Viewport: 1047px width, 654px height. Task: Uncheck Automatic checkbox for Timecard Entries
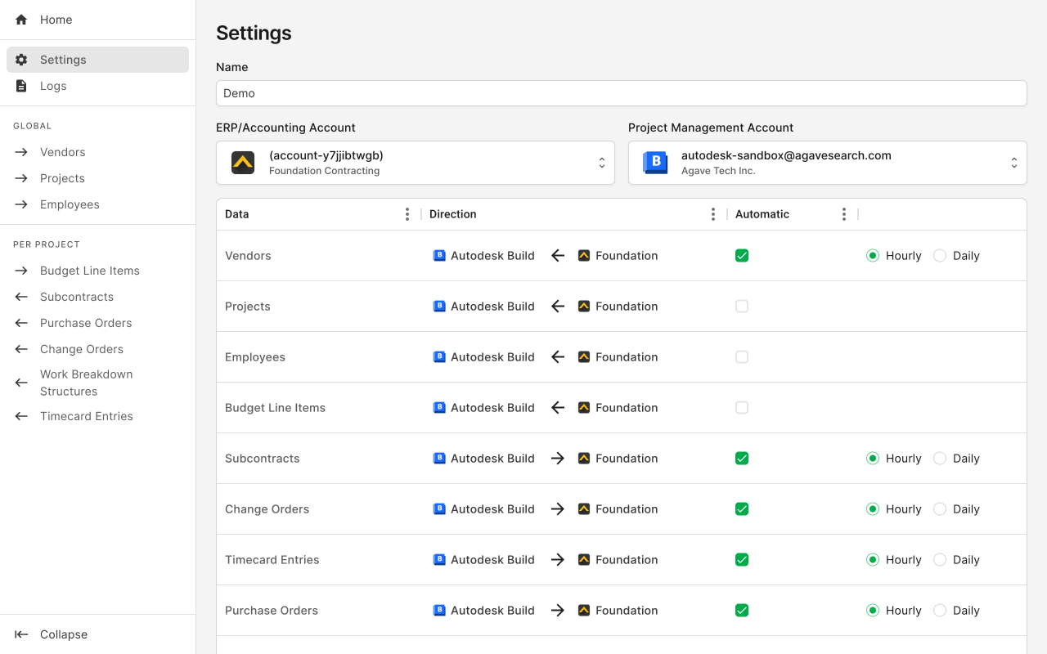click(742, 560)
